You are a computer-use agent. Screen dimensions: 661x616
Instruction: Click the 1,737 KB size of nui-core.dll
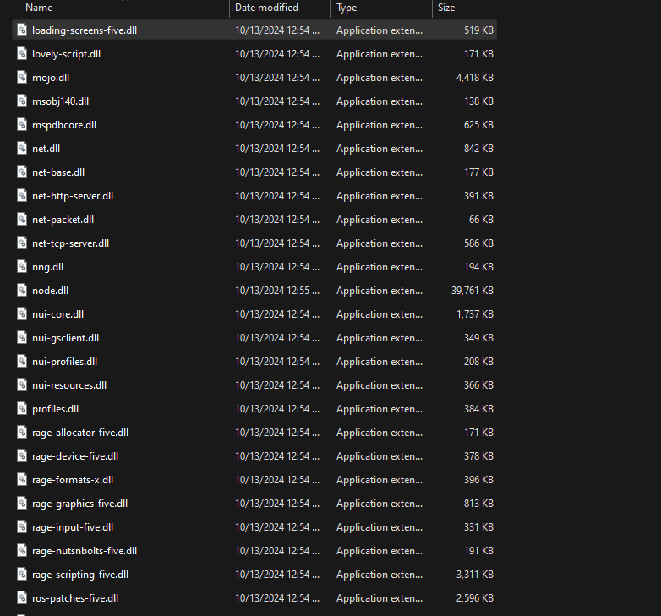pyautogui.click(x=475, y=313)
